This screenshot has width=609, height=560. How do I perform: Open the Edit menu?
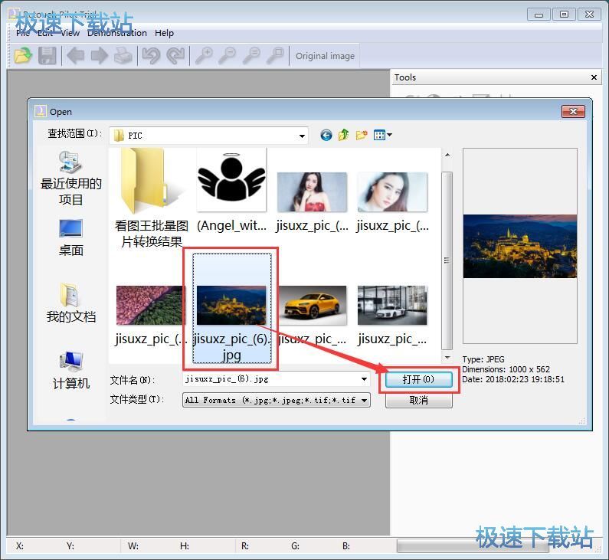(45, 33)
